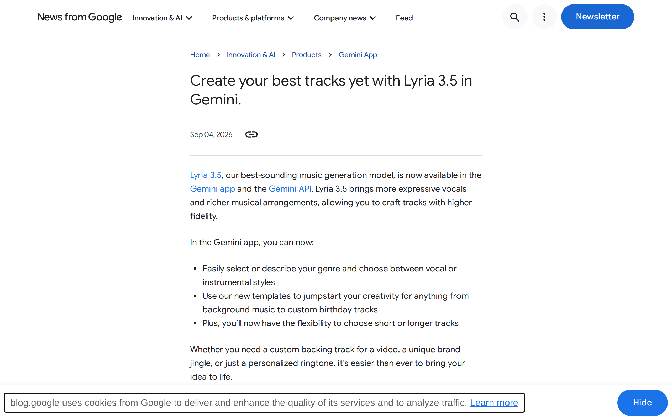
Task: Expand the Company news menu
Action: pos(345,18)
